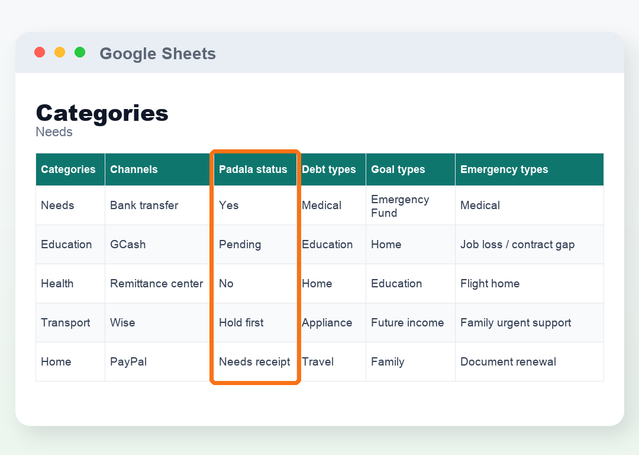The width and height of the screenshot is (639, 455).
Task: Select the Family urgent support cell
Action: coord(530,323)
